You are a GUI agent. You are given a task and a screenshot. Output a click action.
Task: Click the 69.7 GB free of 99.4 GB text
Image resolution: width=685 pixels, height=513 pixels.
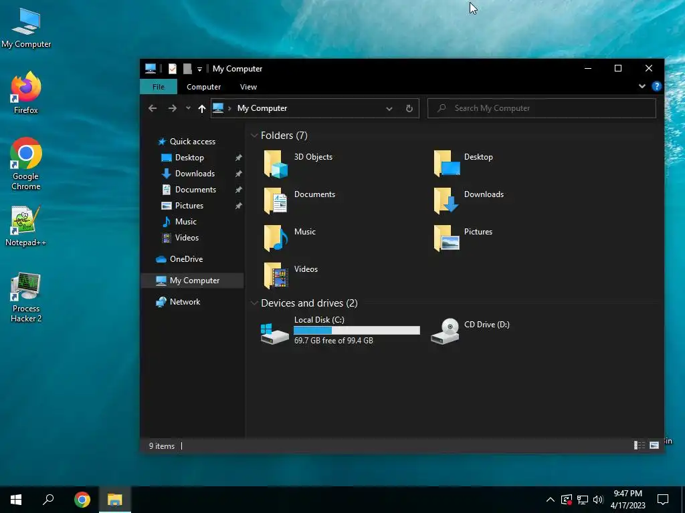[333, 341]
